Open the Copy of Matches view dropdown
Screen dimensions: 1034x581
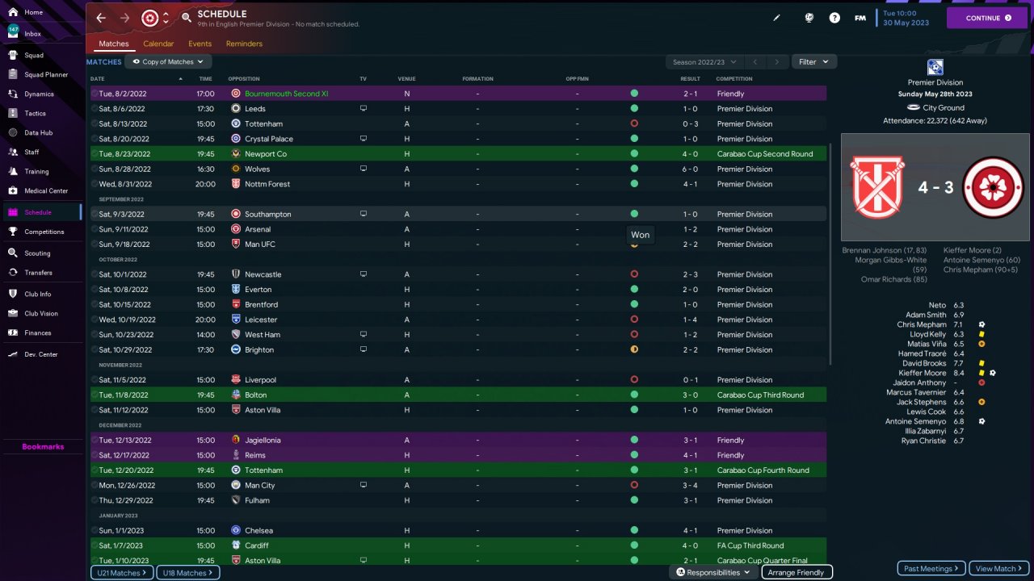[168, 61]
